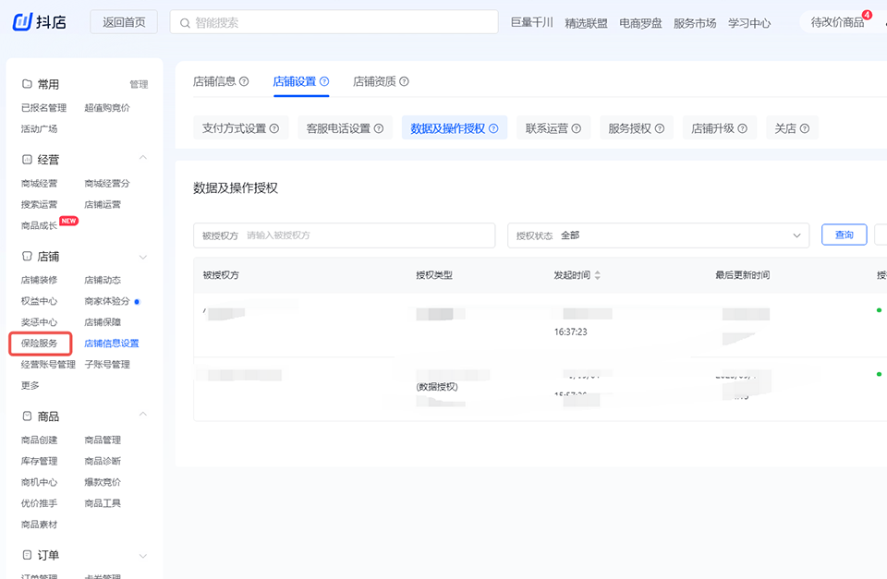This screenshot has height=579, width=887.
Task: Click help icon beside 关店
Action: click(805, 128)
